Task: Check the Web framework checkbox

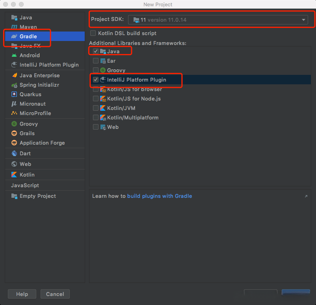Action: (x=96, y=127)
